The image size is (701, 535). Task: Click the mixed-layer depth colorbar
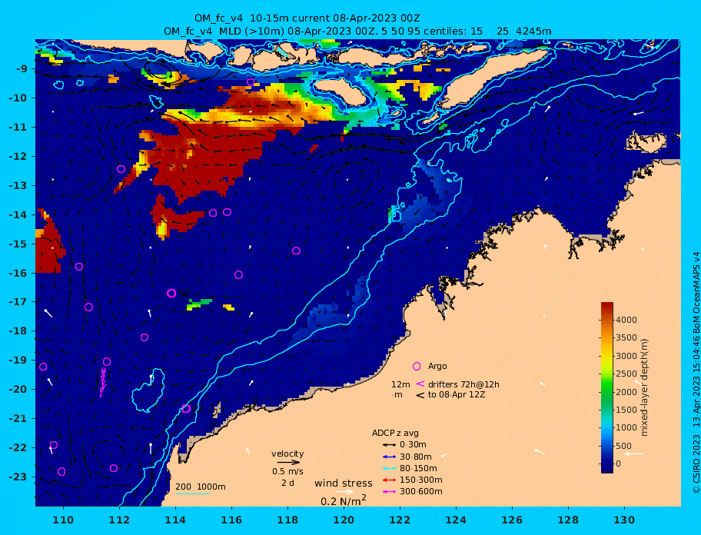click(x=607, y=387)
